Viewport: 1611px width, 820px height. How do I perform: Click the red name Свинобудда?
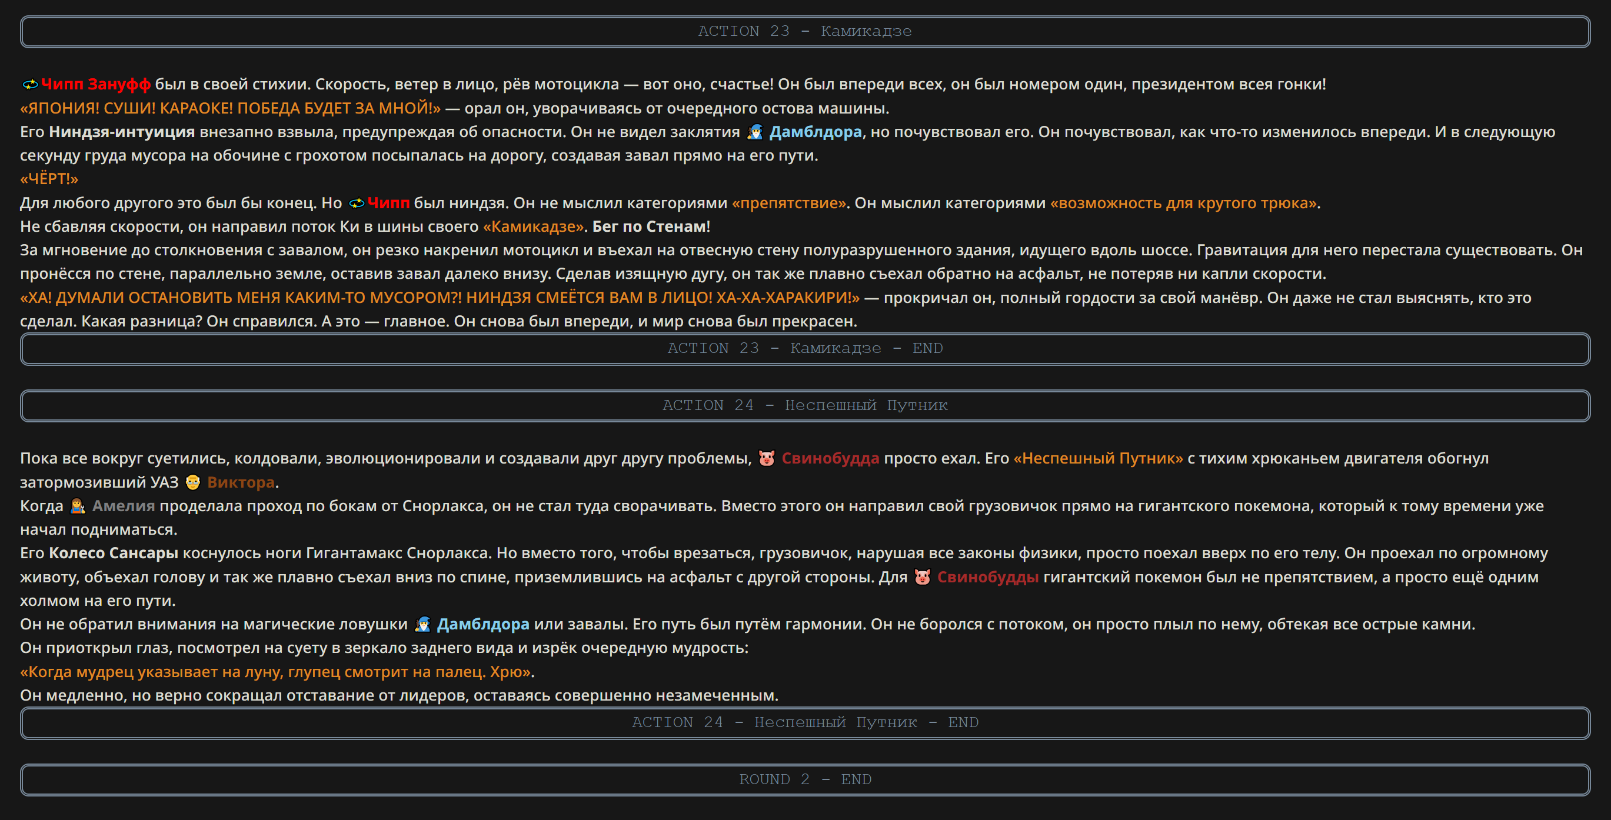tap(831, 458)
